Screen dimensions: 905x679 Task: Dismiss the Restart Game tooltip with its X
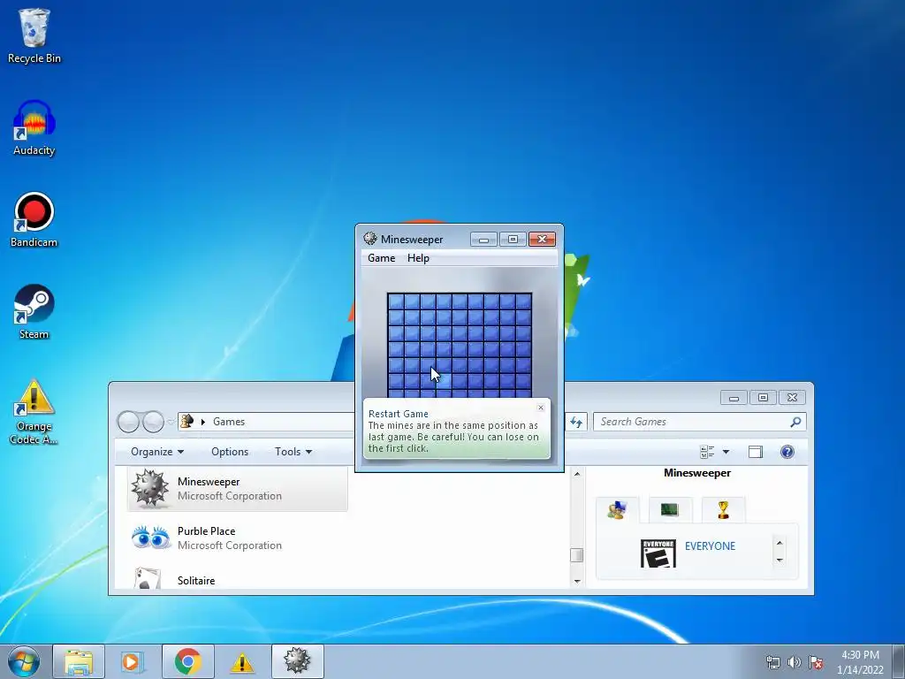tap(541, 407)
